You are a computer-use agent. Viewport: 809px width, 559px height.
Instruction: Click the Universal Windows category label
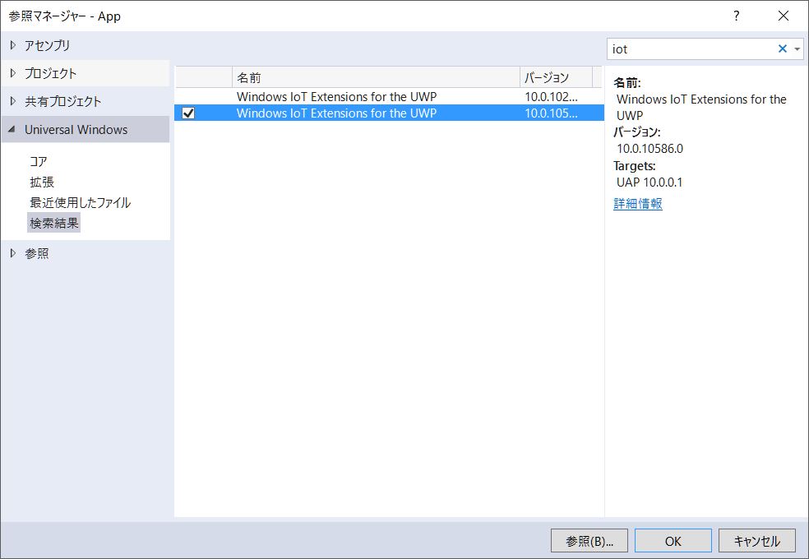coord(76,129)
